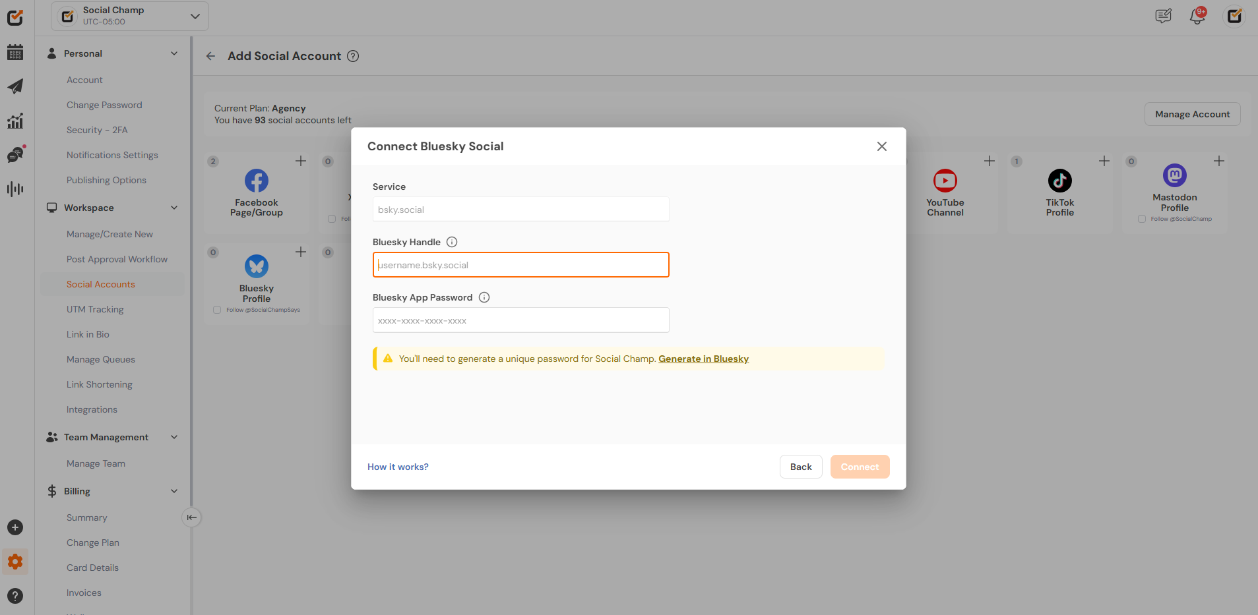Close the Connect Bluesky Social dialog
Viewport: 1258px width, 615px height.
(x=881, y=146)
